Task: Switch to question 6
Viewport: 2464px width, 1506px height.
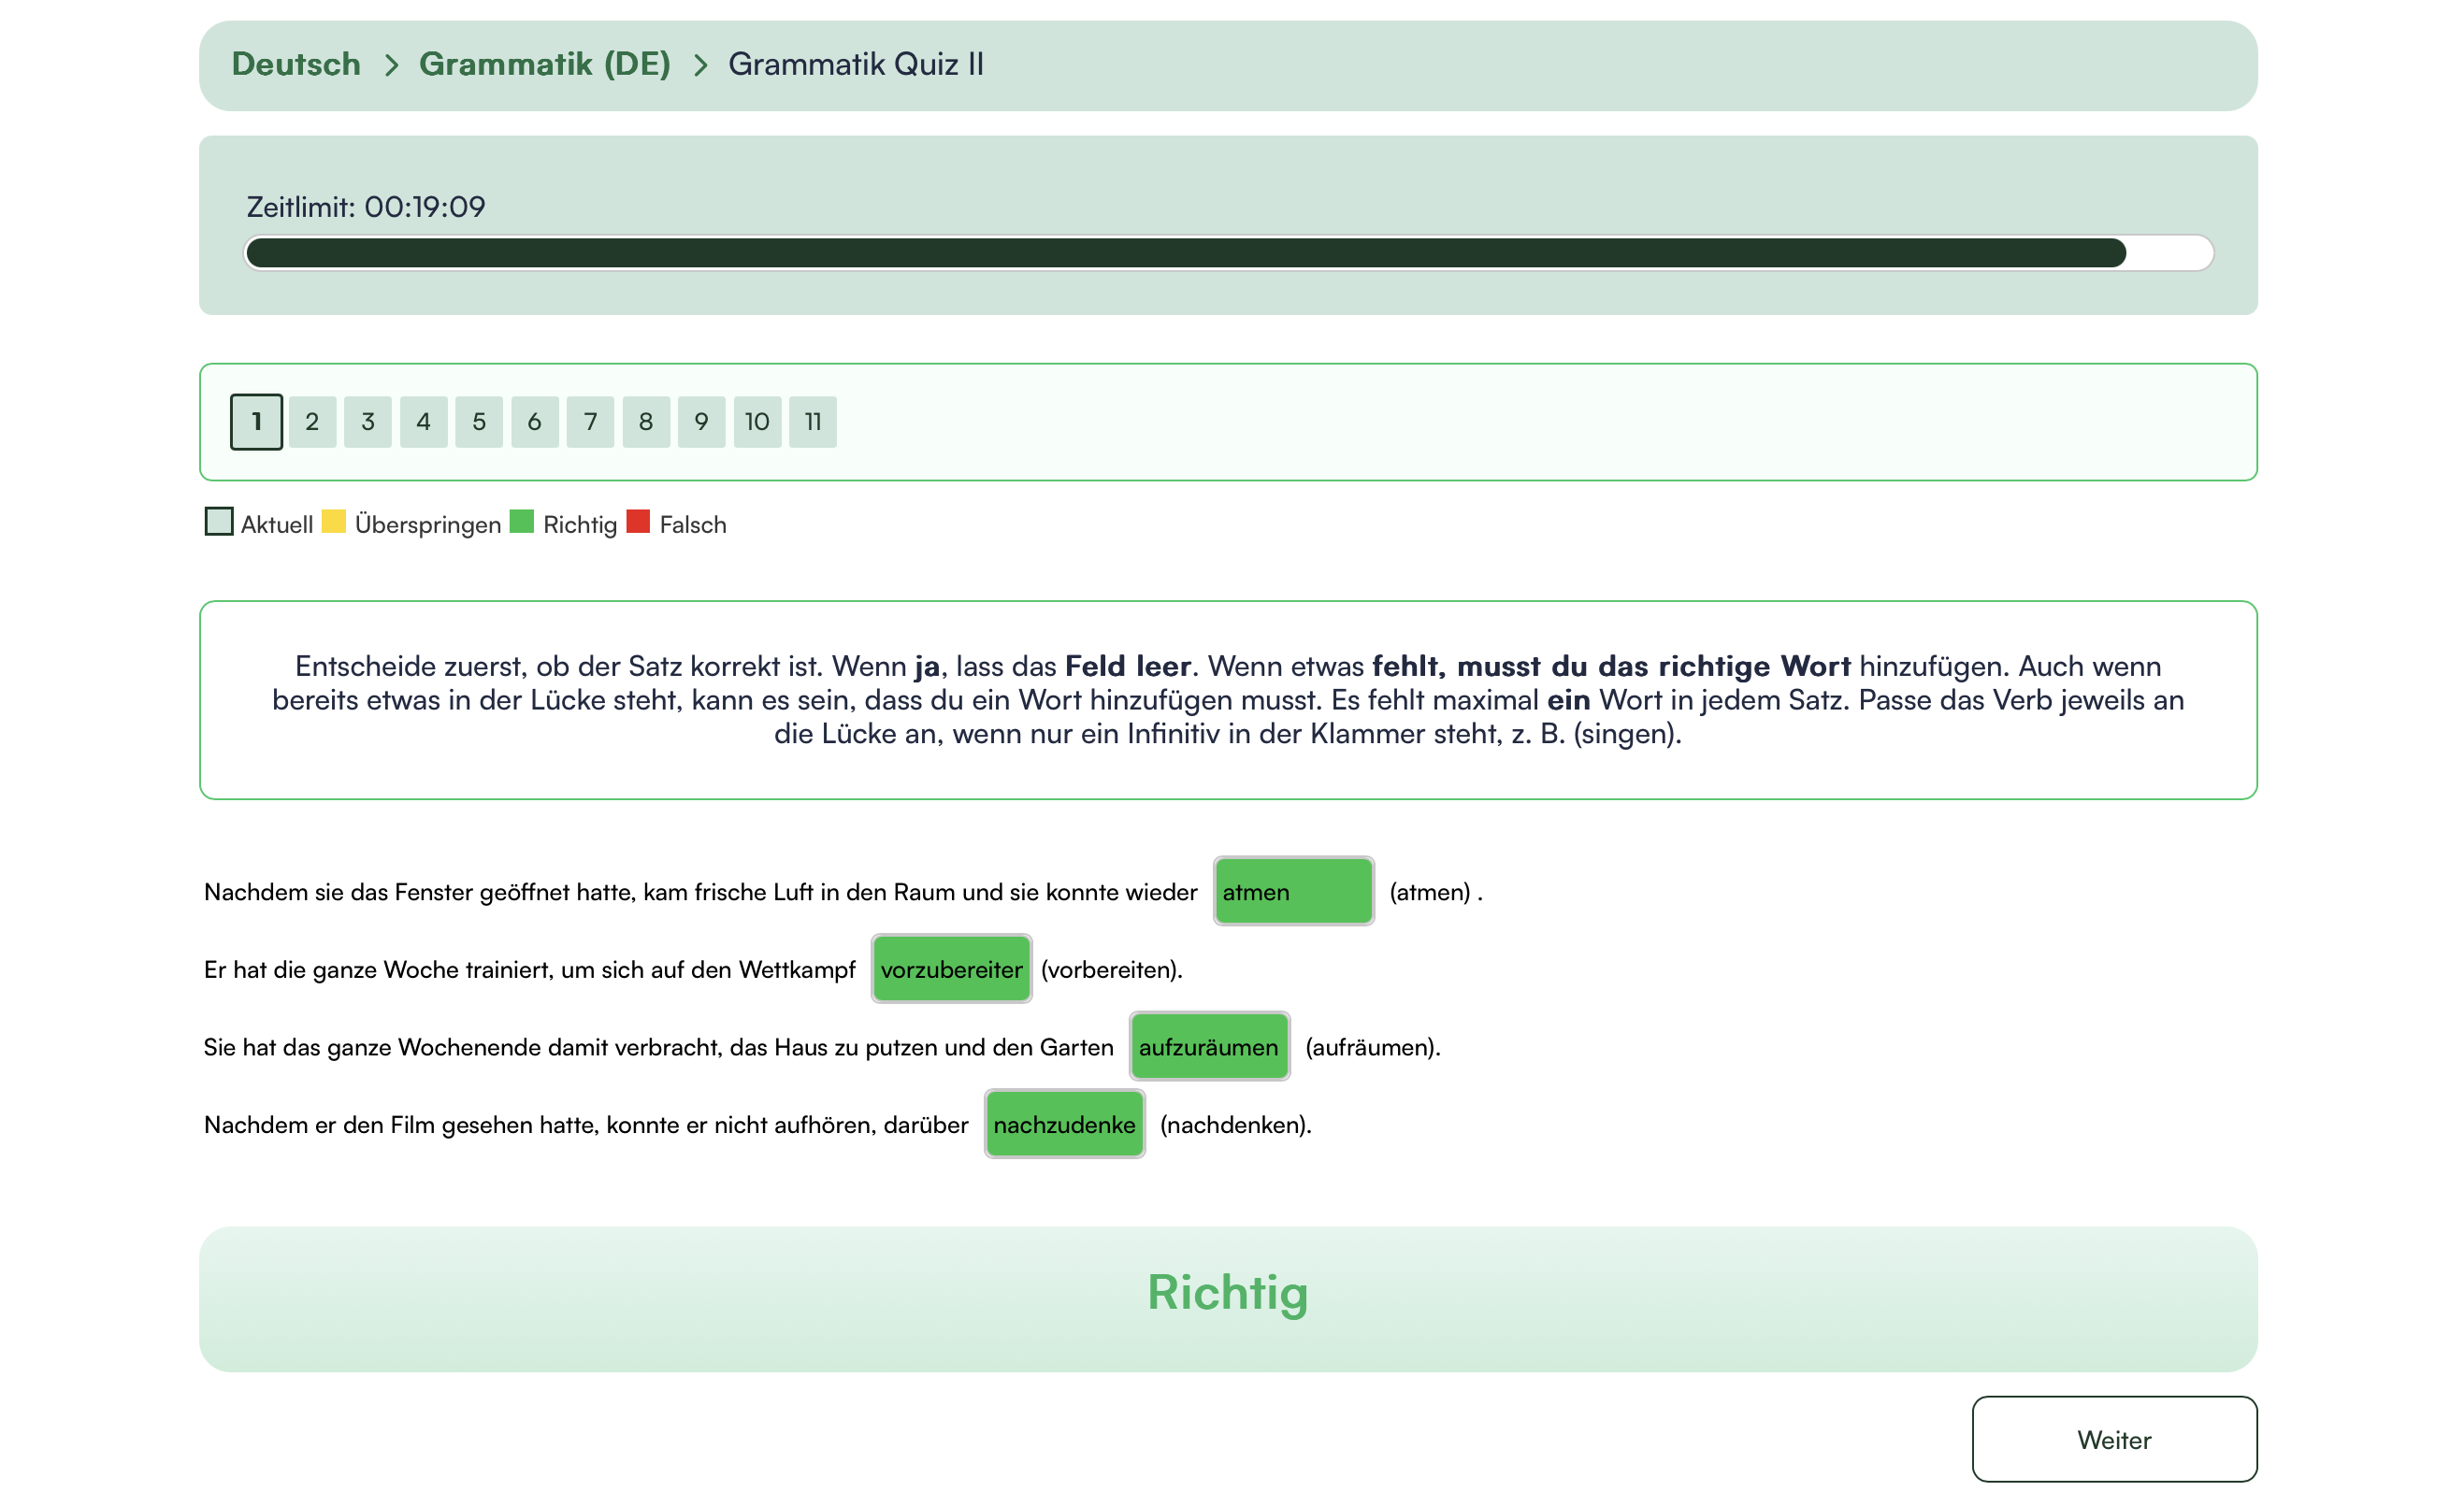Action: pyautogui.click(x=535, y=422)
